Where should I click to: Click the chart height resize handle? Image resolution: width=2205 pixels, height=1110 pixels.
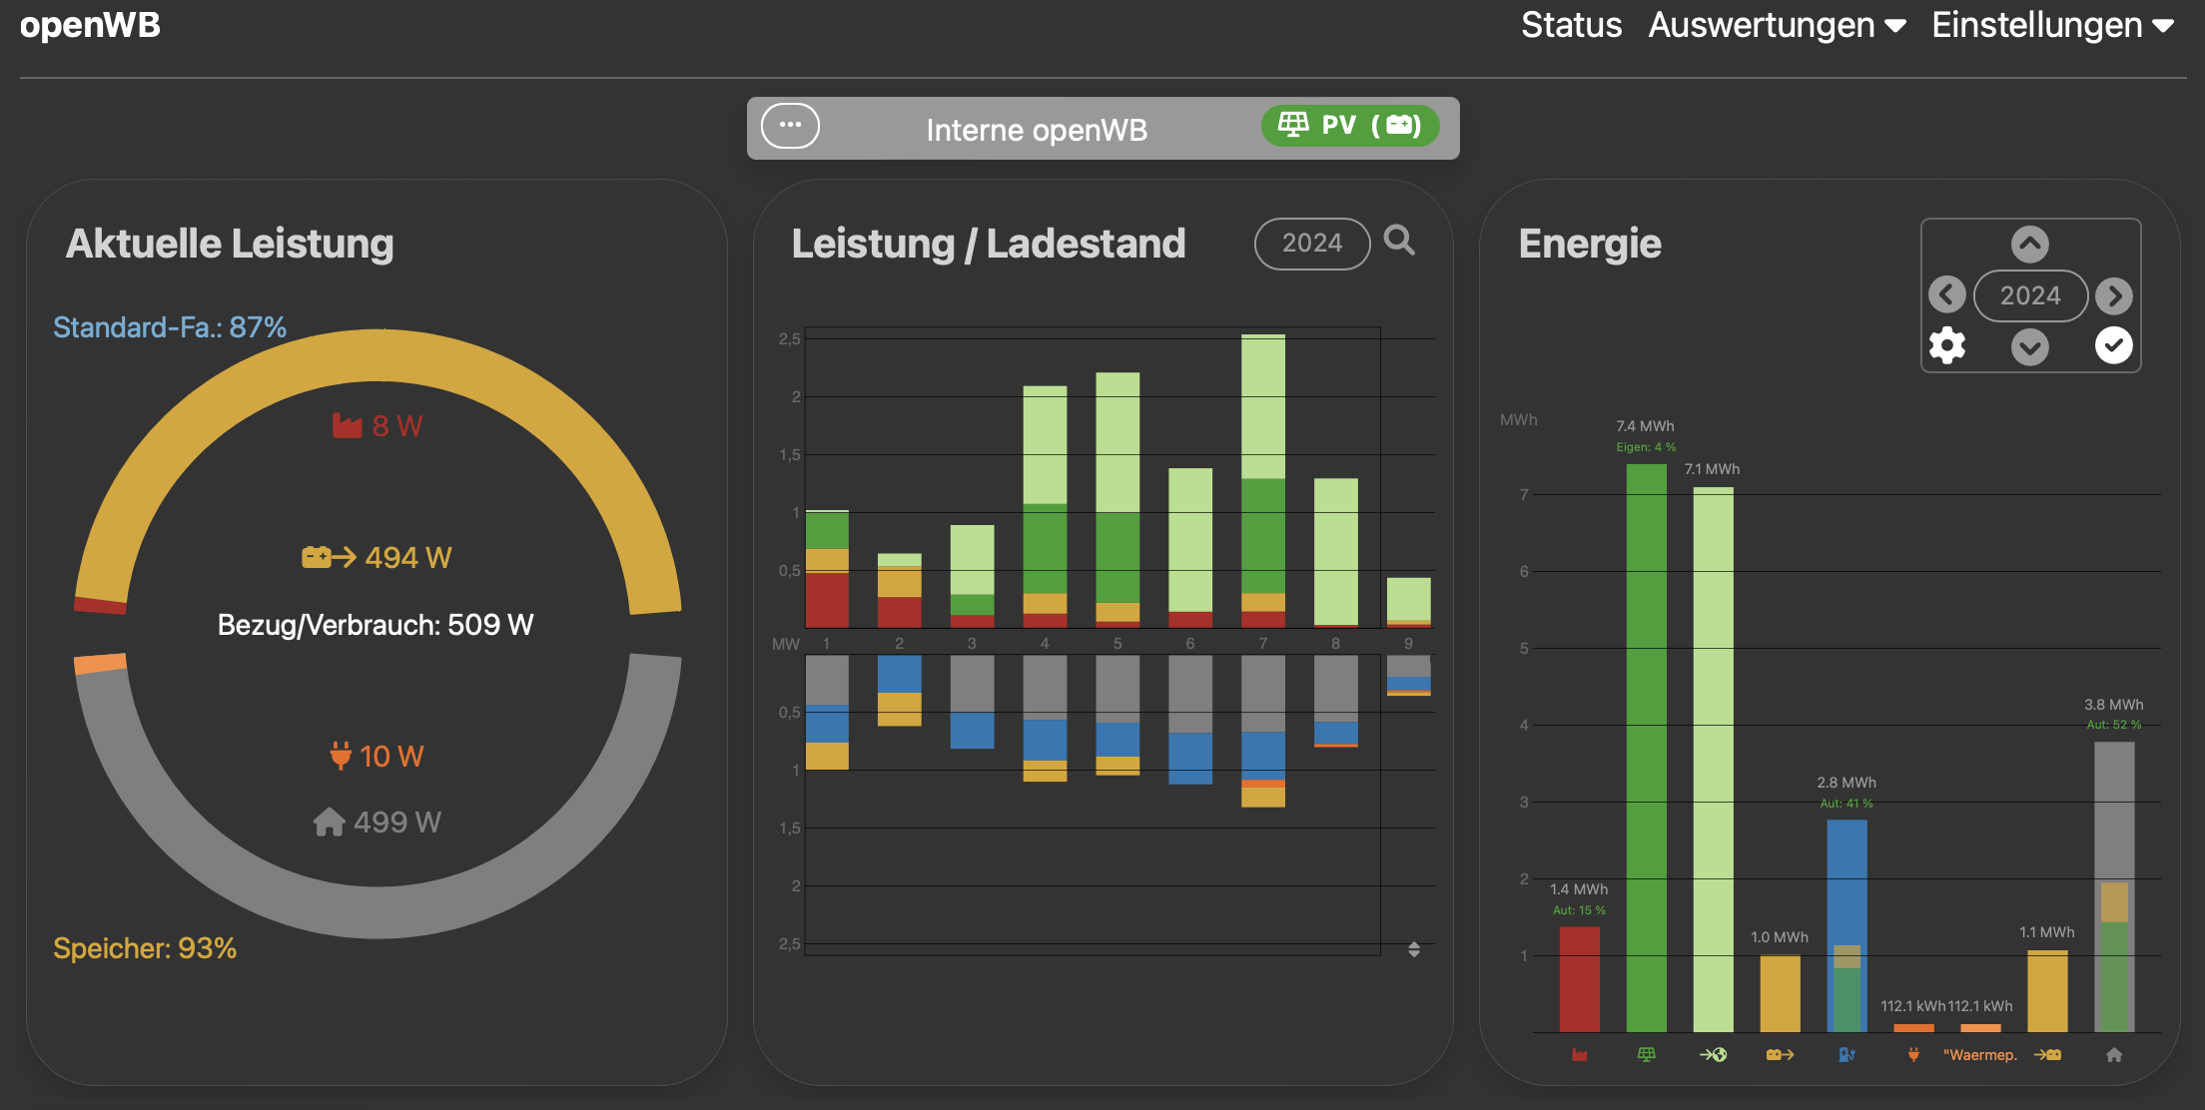pyautogui.click(x=1414, y=949)
